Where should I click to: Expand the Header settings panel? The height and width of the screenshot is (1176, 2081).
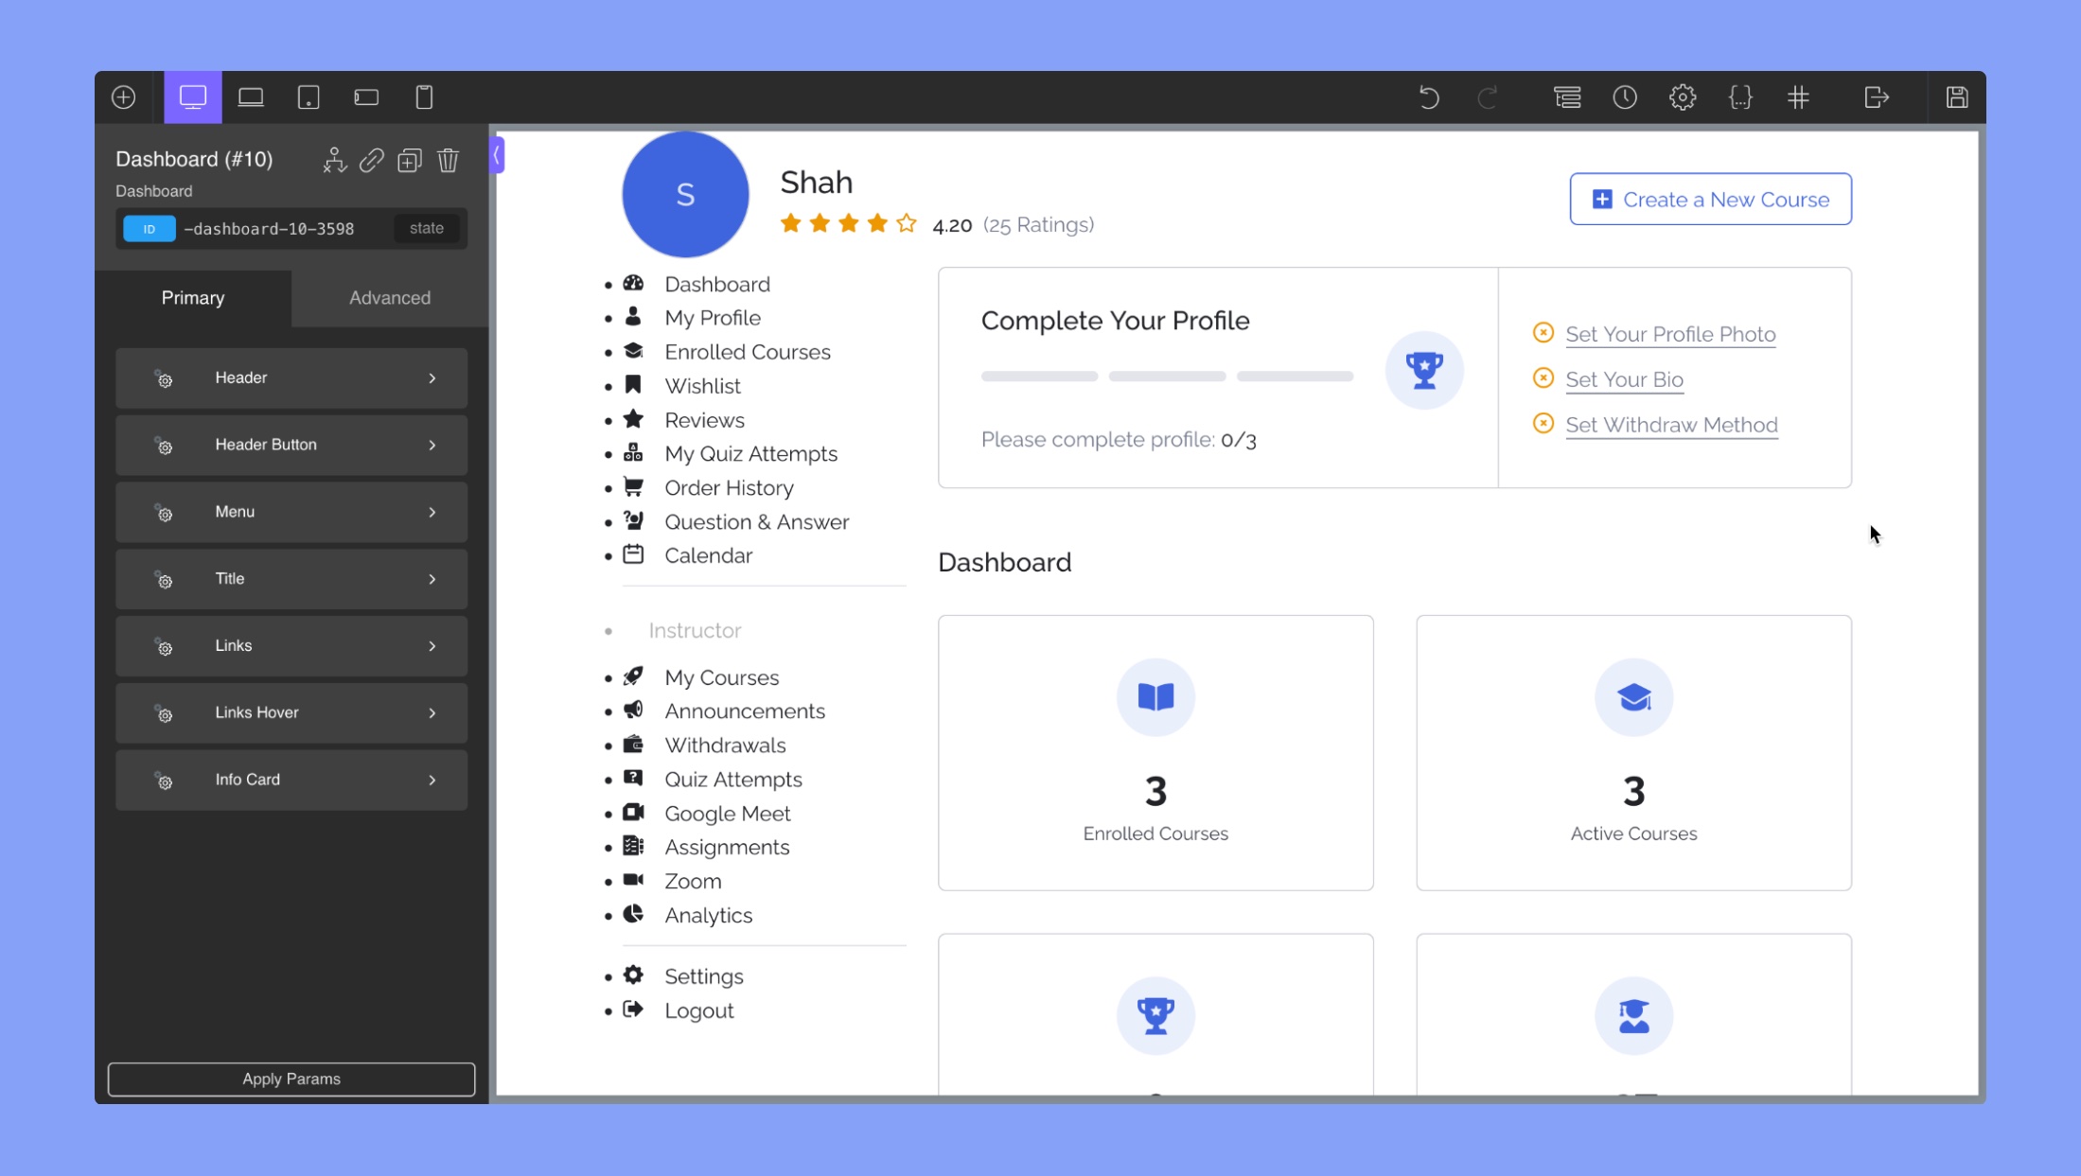pyautogui.click(x=291, y=377)
